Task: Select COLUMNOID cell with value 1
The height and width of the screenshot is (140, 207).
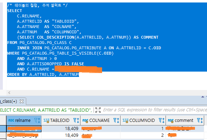Action: pyautogui.click(x=143, y=129)
